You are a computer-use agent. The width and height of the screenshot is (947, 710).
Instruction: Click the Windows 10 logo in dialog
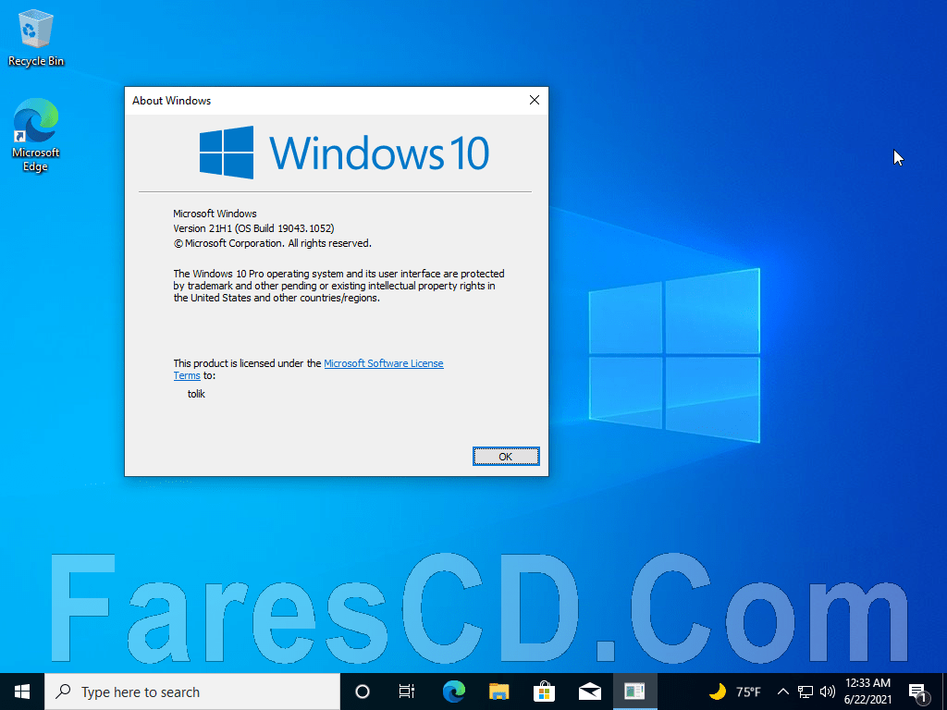point(344,153)
